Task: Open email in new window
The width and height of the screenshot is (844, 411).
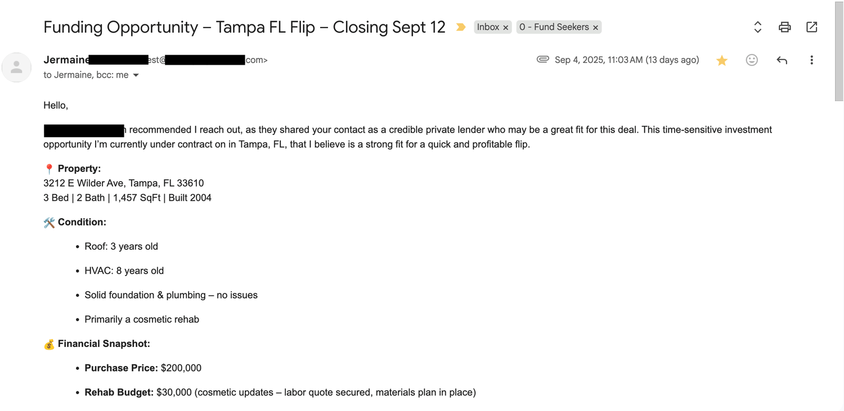Action: pyautogui.click(x=811, y=27)
